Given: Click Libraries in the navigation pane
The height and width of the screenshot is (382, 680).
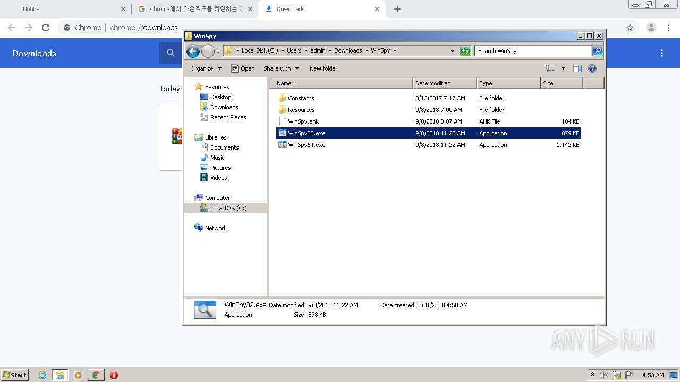Looking at the screenshot, I should click(216, 137).
